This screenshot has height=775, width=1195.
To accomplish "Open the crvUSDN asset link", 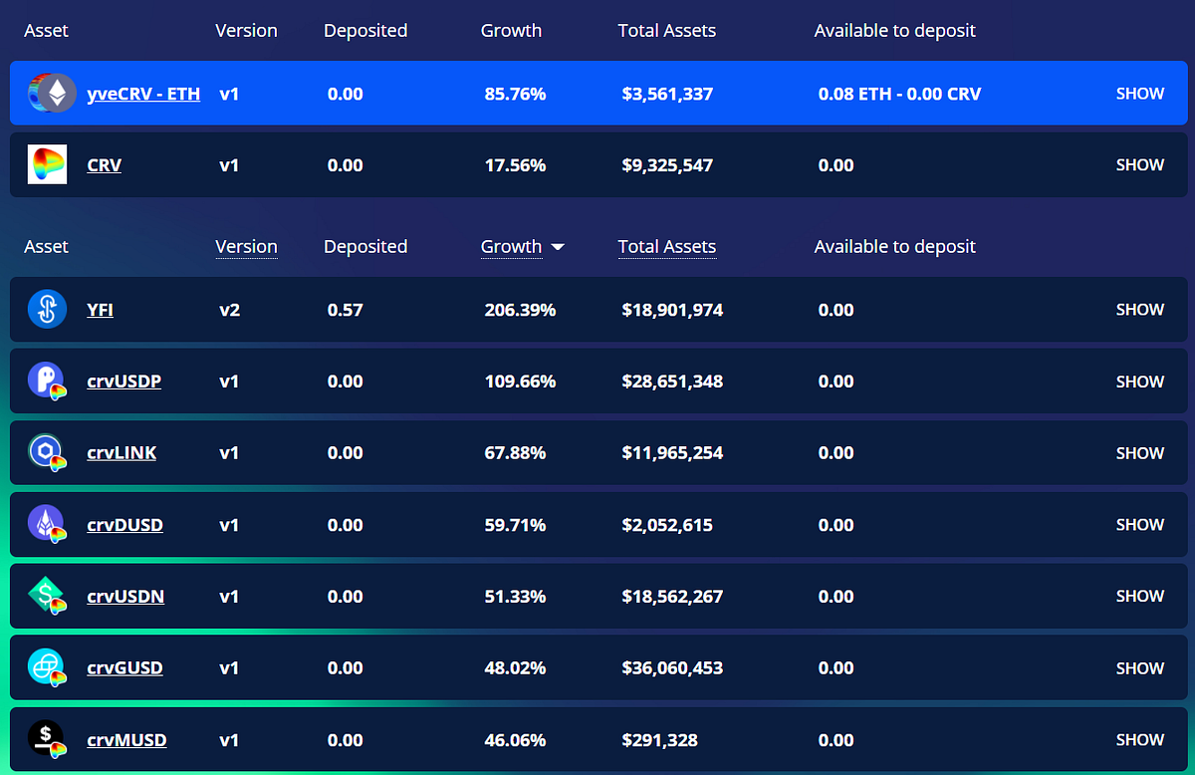I will (x=125, y=597).
